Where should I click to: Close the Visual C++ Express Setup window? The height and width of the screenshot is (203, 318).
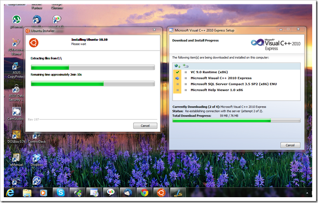298,29
